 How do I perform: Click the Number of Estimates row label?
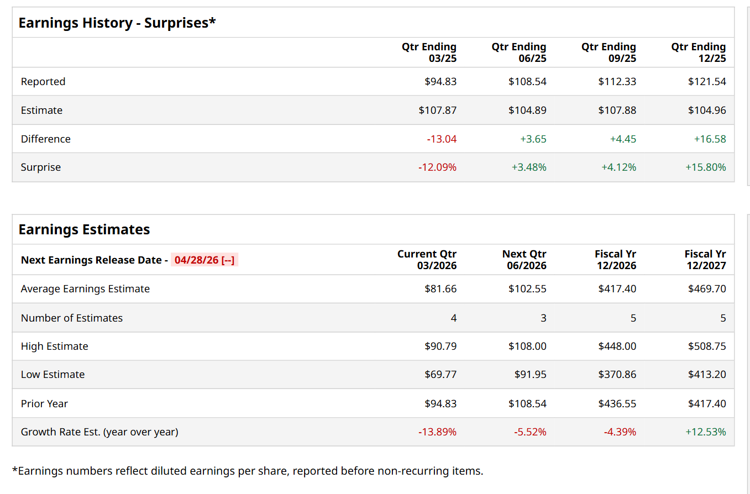[72, 318]
